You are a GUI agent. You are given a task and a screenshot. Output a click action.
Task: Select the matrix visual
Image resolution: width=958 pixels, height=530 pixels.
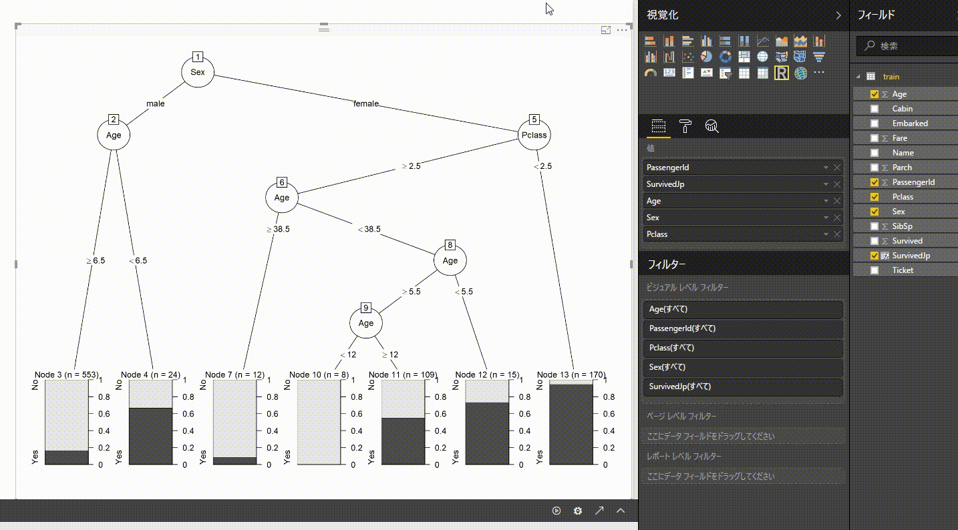coord(763,73)
